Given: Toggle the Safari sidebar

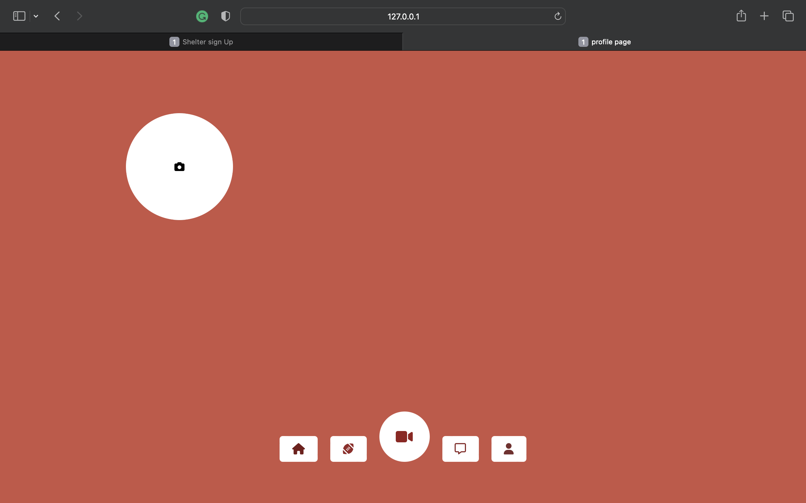Looking at the screenshot, I should (19, 16).
